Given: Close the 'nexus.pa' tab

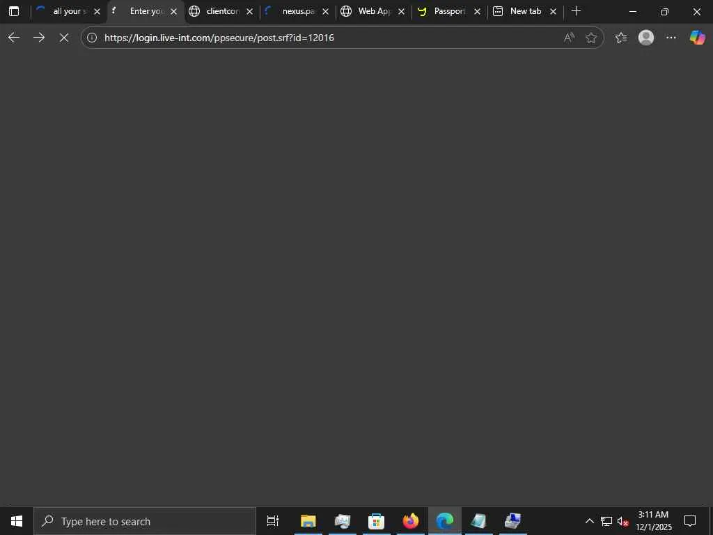Looking at the screenshot, I should (325, 12).
